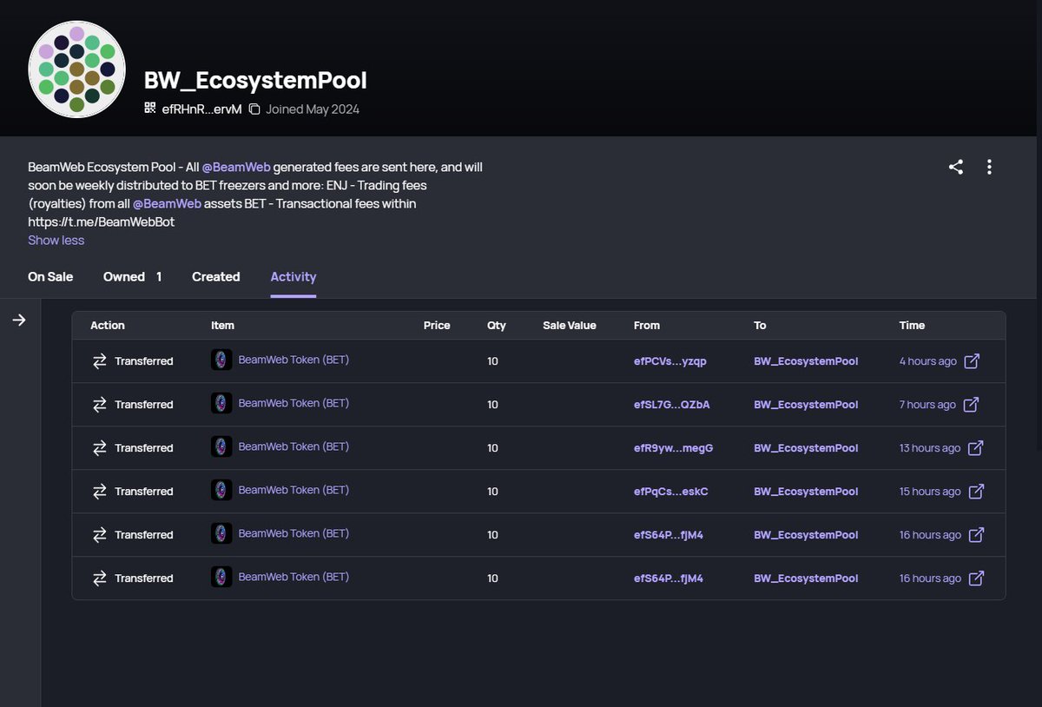Click BET token icon in efR9yw...megG row
Viewport: 1042px width, 707px height.
coord(221,446)
